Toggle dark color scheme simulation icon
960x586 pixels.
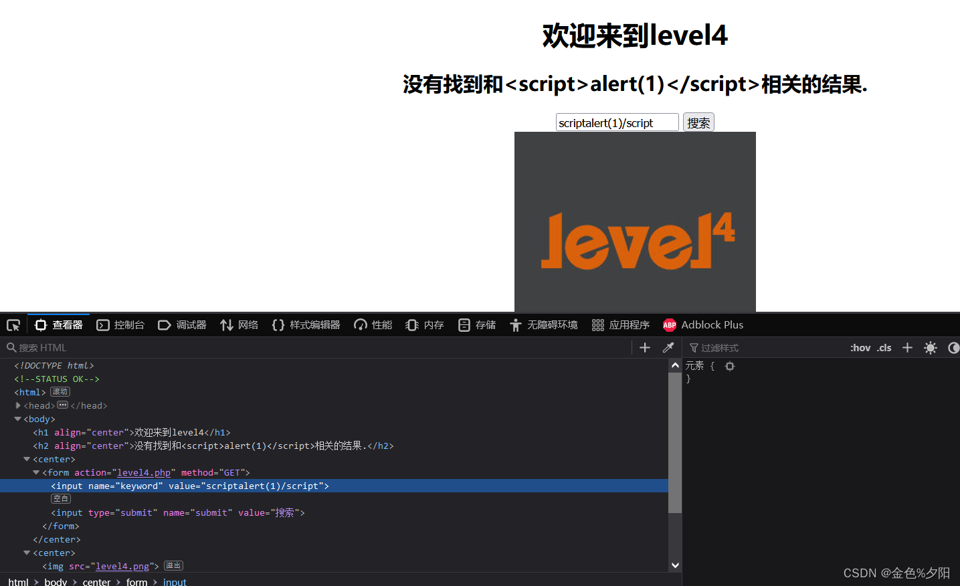click(953, 348)
